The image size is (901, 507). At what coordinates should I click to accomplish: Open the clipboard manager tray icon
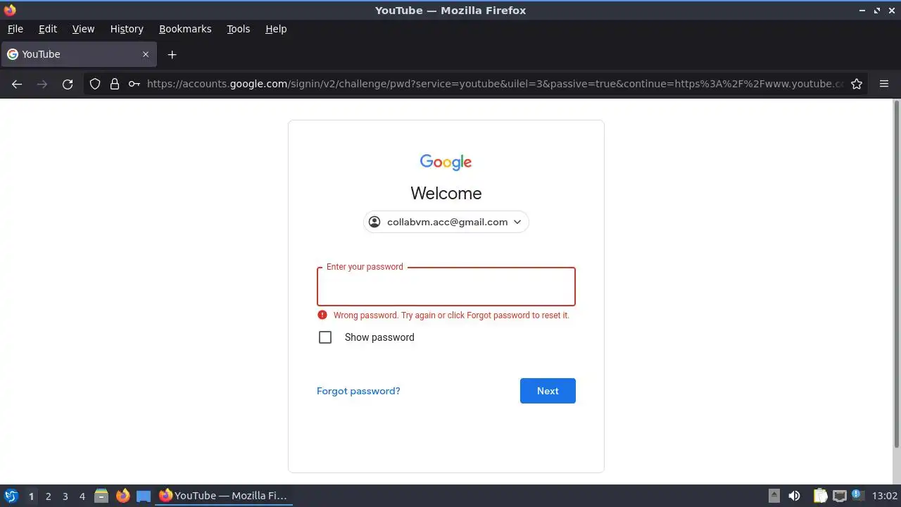pos(821,496)
